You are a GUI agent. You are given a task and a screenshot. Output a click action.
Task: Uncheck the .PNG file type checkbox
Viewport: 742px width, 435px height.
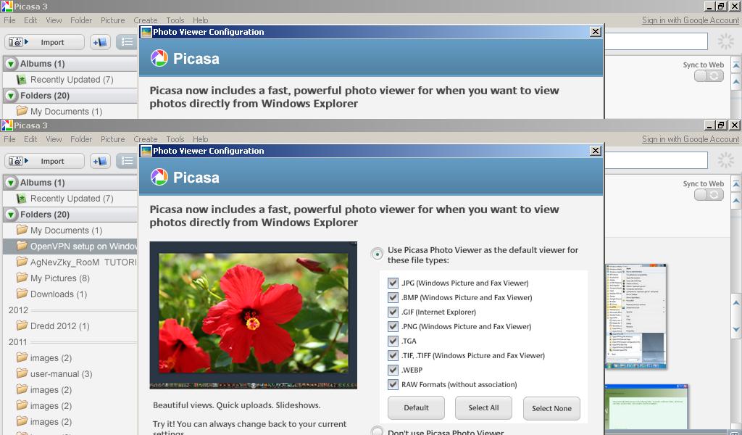393,326
